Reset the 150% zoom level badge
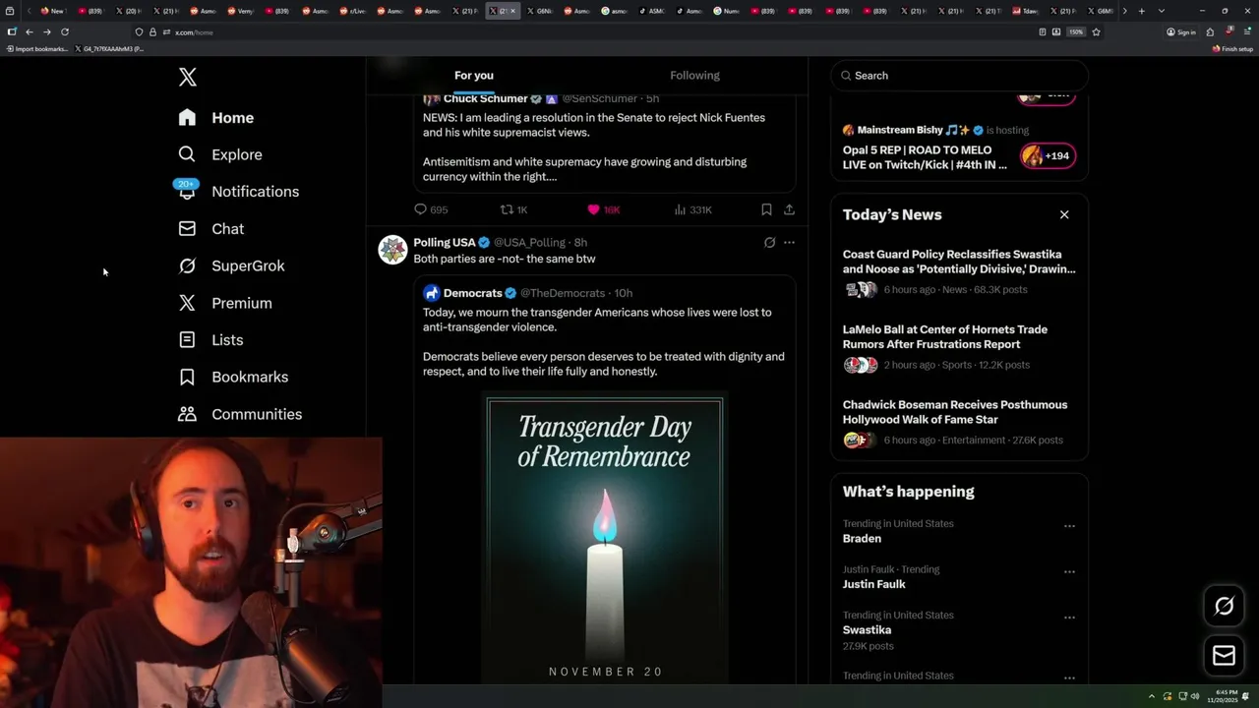This screenshot has height=708, width=1259. (1076, 32)
